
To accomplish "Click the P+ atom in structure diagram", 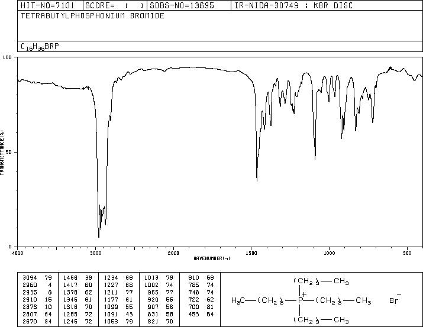I will [302, 298].
